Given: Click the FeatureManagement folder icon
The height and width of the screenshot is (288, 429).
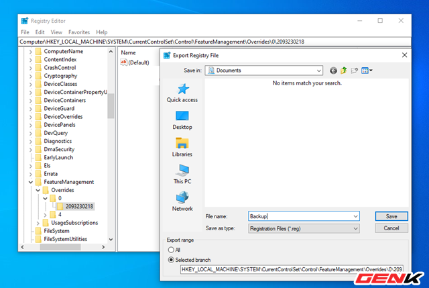Looking at the screenshot, I should coord(39,182).
